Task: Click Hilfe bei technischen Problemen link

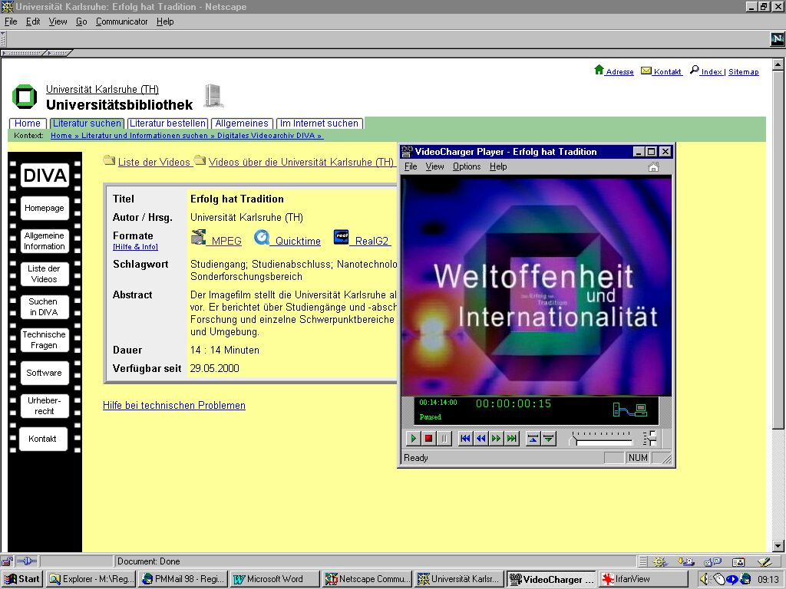Action: point(174,405)
